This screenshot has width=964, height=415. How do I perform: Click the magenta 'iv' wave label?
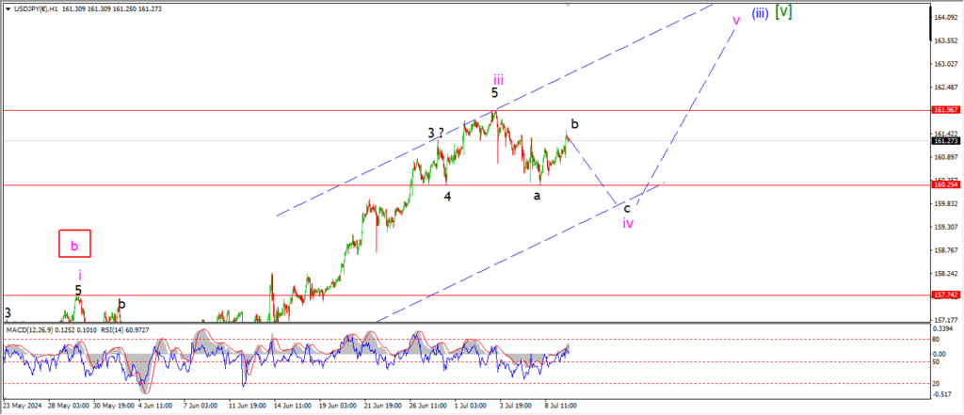click(x=627, y=223)
